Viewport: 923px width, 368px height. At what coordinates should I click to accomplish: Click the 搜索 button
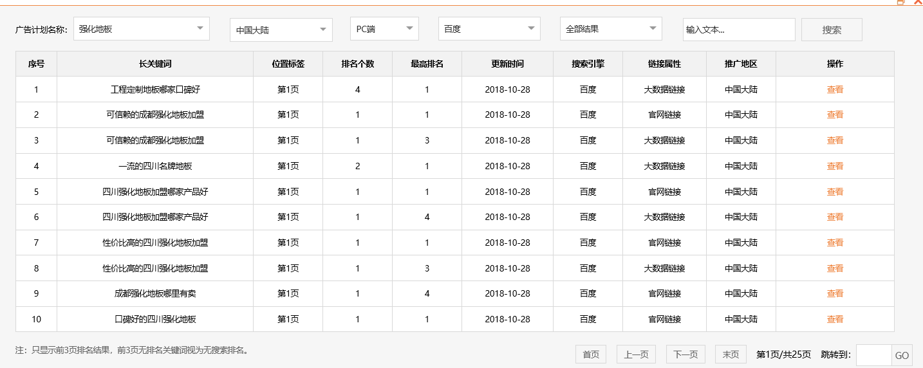tap(832, 30)
